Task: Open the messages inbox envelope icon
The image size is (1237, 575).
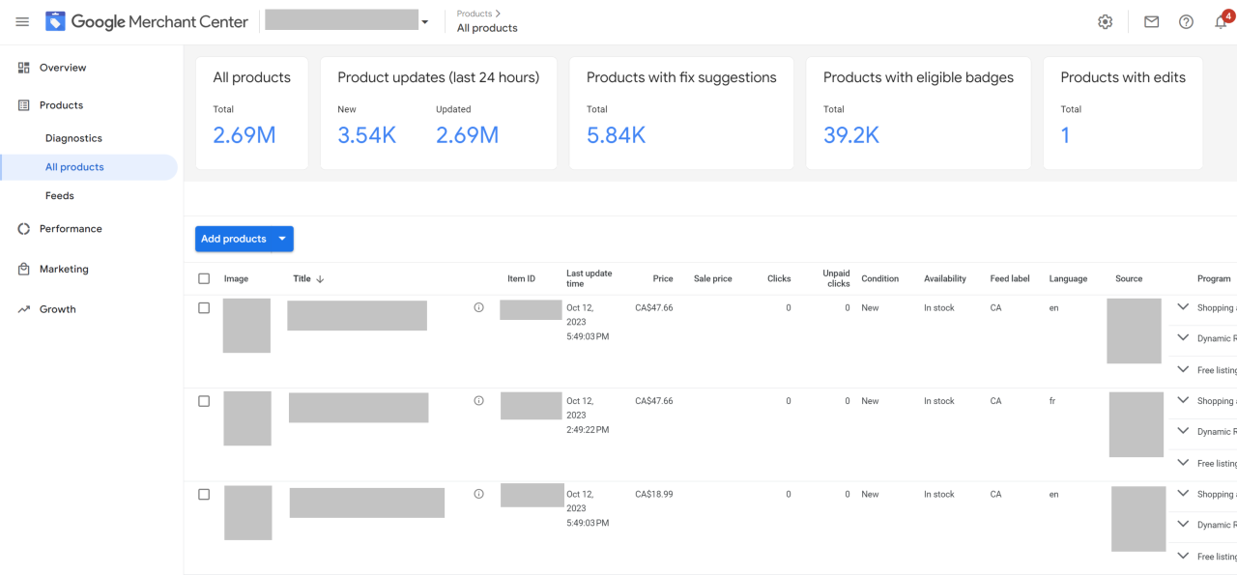Action: pos(1151,20)
